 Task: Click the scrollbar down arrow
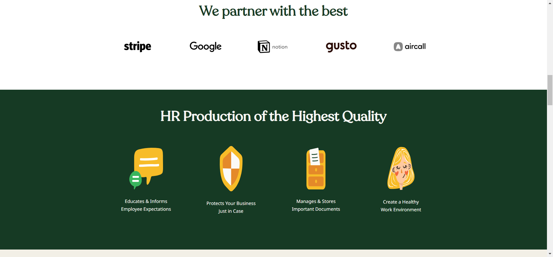pos(550,254)
